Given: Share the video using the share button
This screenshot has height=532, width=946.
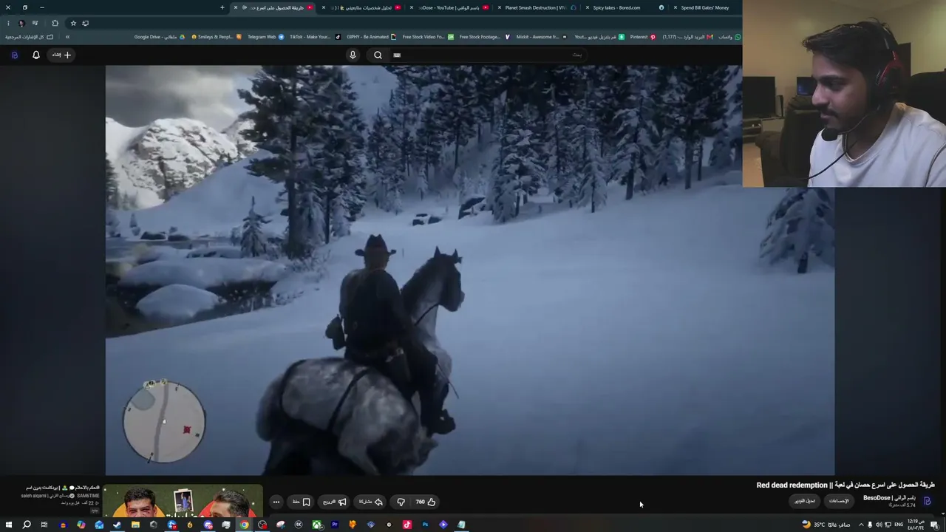Looking at the screenshot, I should (x=371, y=502).
